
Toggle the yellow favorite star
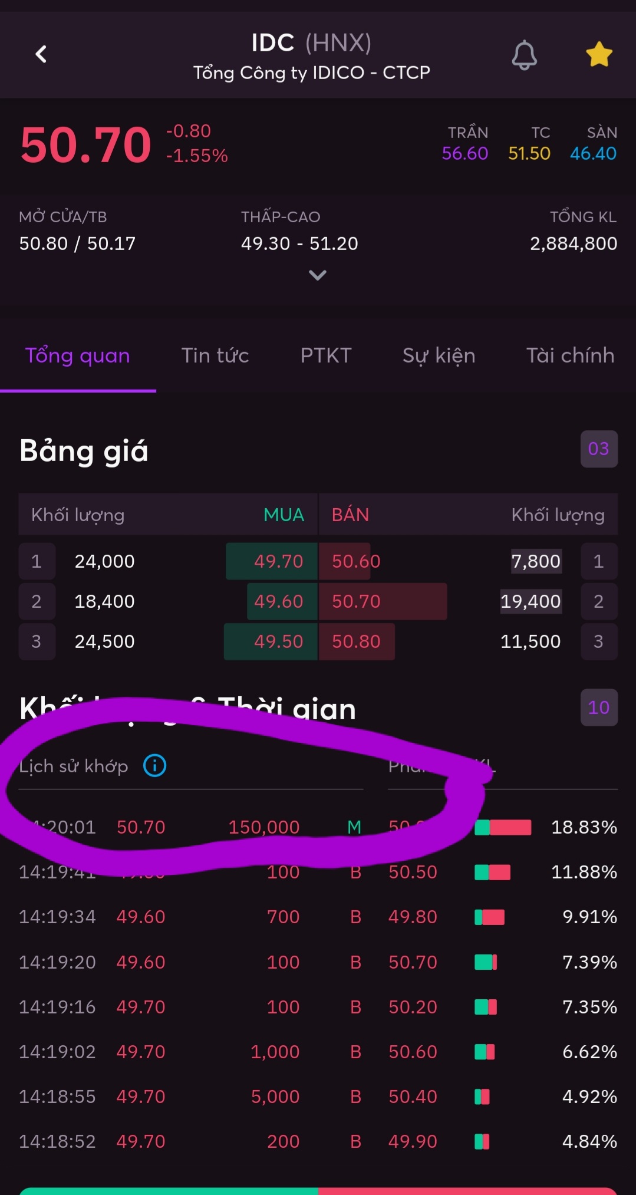pos(599,55)
